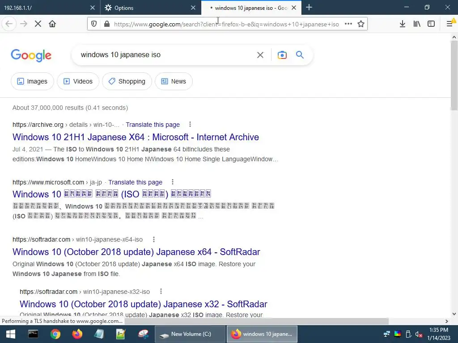Launch Command Prompt from taskbar
This screenshot has width=458, height=343.
tap(33, 334)
